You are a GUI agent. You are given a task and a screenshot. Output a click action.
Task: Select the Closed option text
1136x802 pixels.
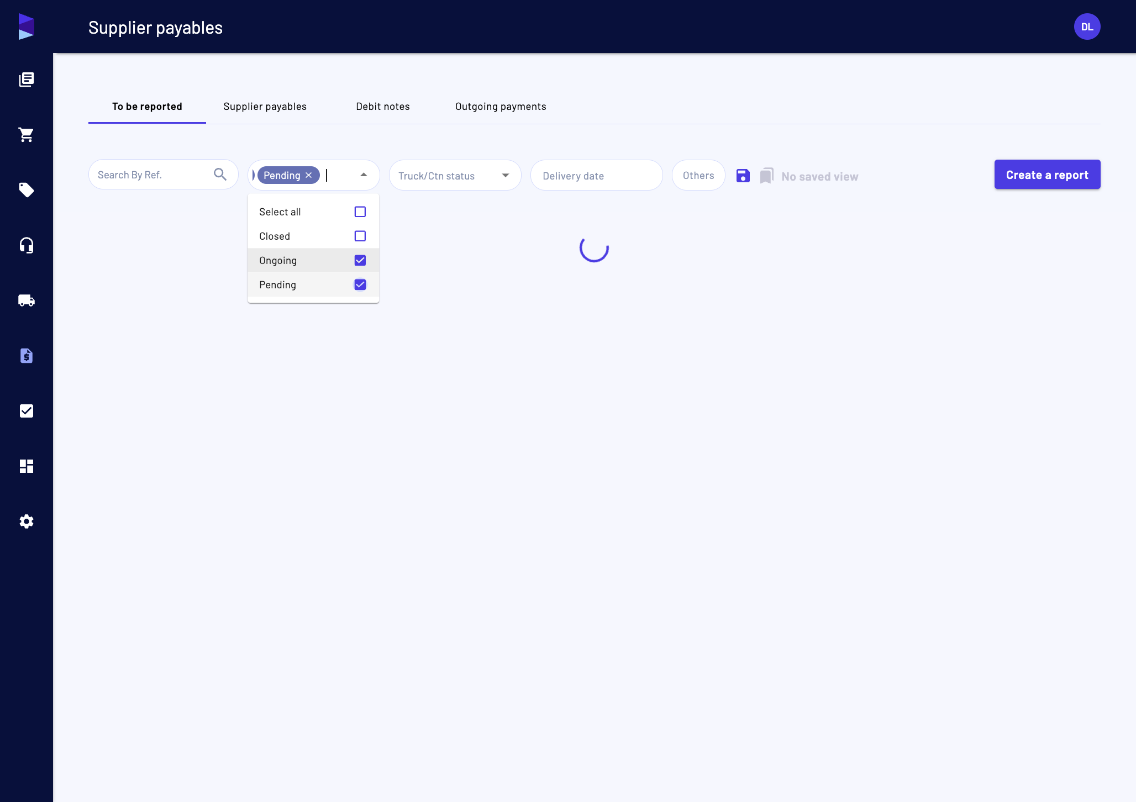tap(275, 236)
